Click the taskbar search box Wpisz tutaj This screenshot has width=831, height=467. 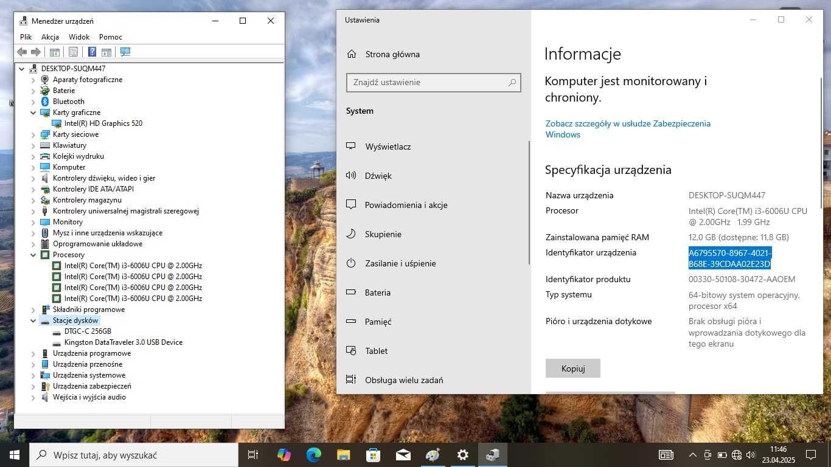pyautogui.click(x=134, y=455)
